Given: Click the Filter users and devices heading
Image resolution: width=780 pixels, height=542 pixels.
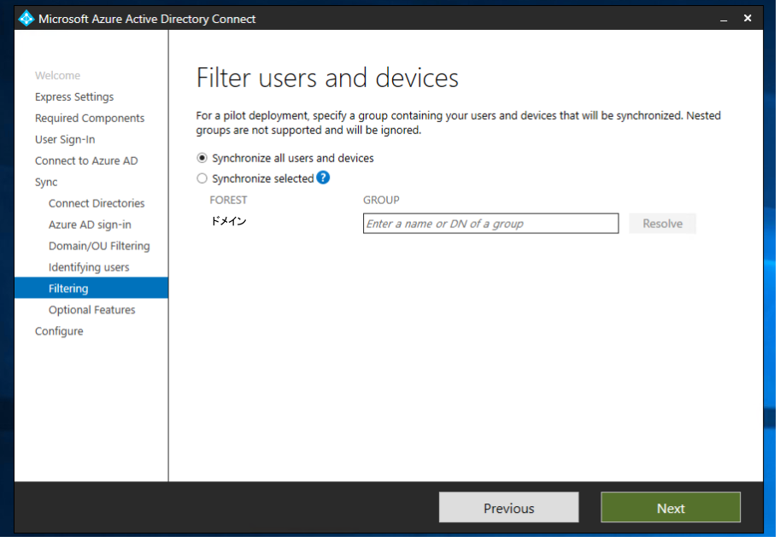Looking at the screenshot, I should coord(329,79).
